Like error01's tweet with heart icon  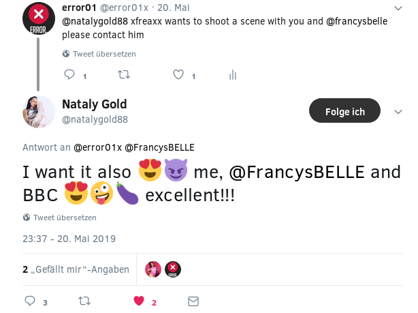[x=178, y=75]
